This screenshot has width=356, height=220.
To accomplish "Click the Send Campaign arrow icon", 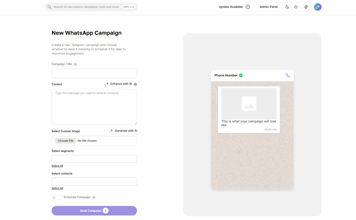I will point(106,211).
